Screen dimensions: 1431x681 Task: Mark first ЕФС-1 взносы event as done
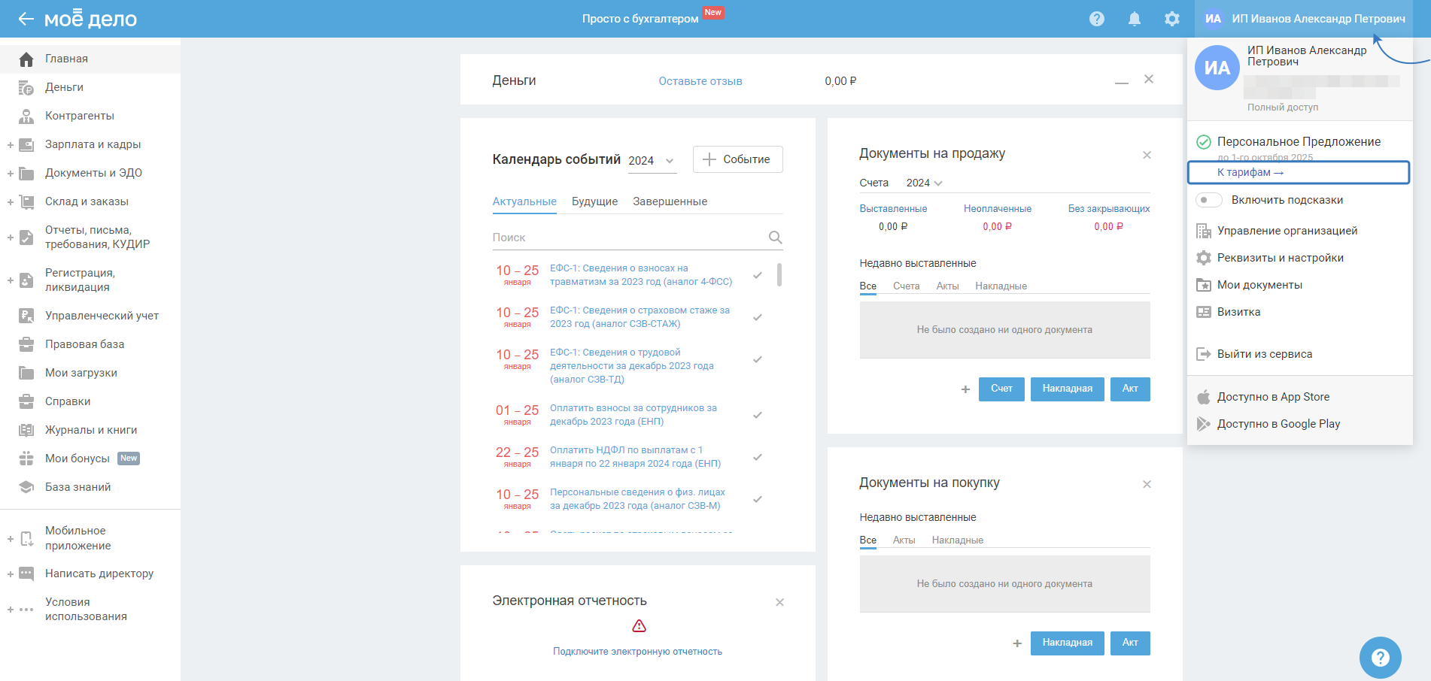pos(758,275)
